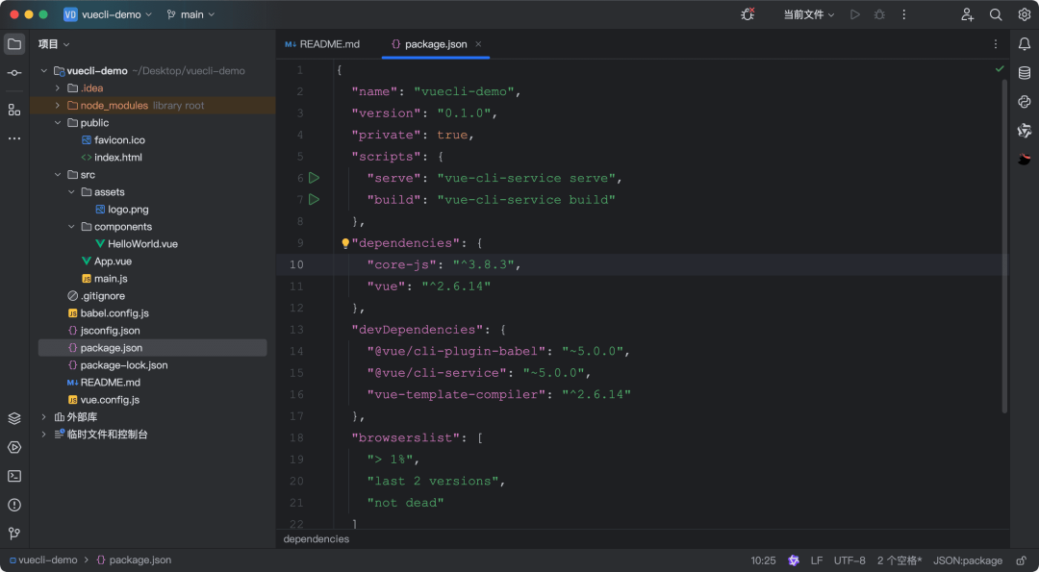Select babel.config.js in project tree

click(x=114, y=313)
